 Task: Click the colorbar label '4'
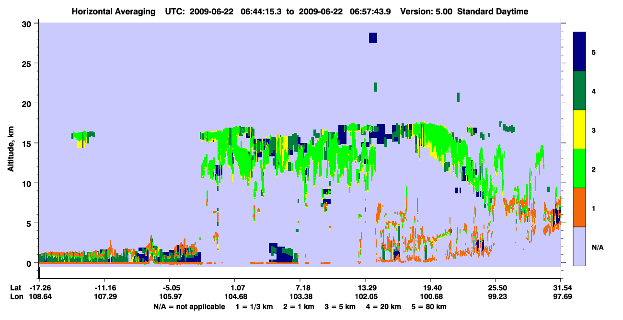click(594, 91)
